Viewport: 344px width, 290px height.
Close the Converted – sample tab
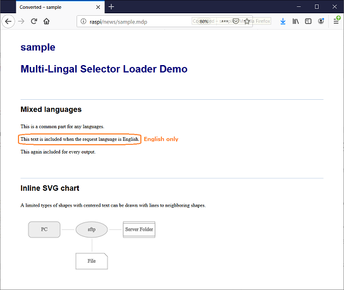click(x=98, y=7)
